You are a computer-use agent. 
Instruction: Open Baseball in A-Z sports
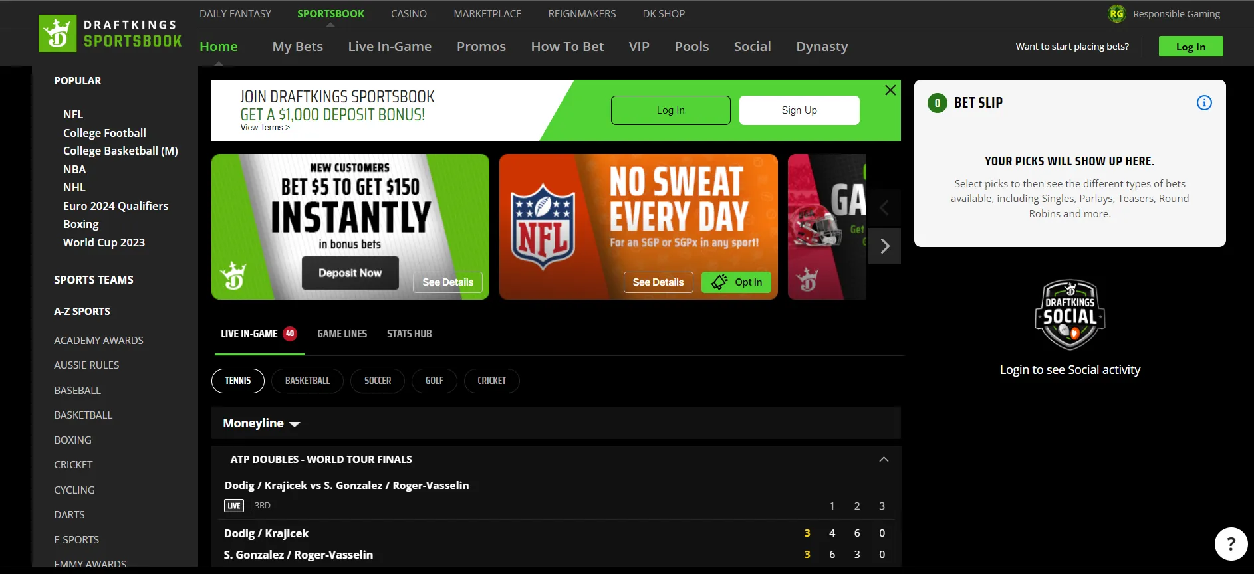[x=77, y=390]
